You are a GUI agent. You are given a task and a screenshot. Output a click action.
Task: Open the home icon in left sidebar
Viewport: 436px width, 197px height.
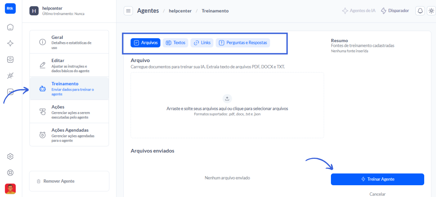tap(10, 27)
